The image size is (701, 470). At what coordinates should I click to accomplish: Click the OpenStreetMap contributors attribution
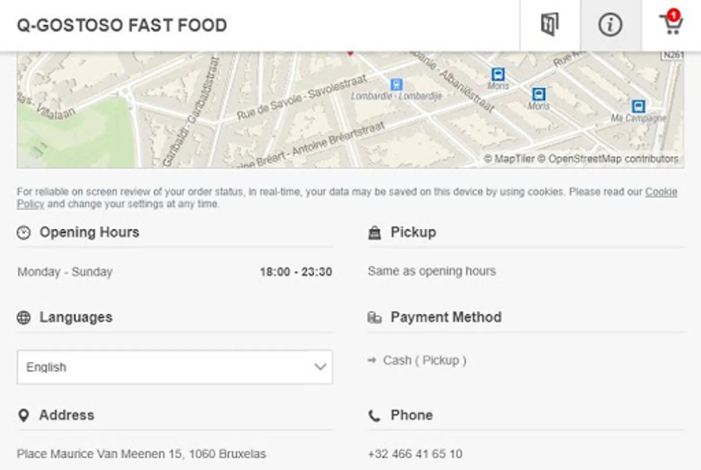[x=613, y=159]
